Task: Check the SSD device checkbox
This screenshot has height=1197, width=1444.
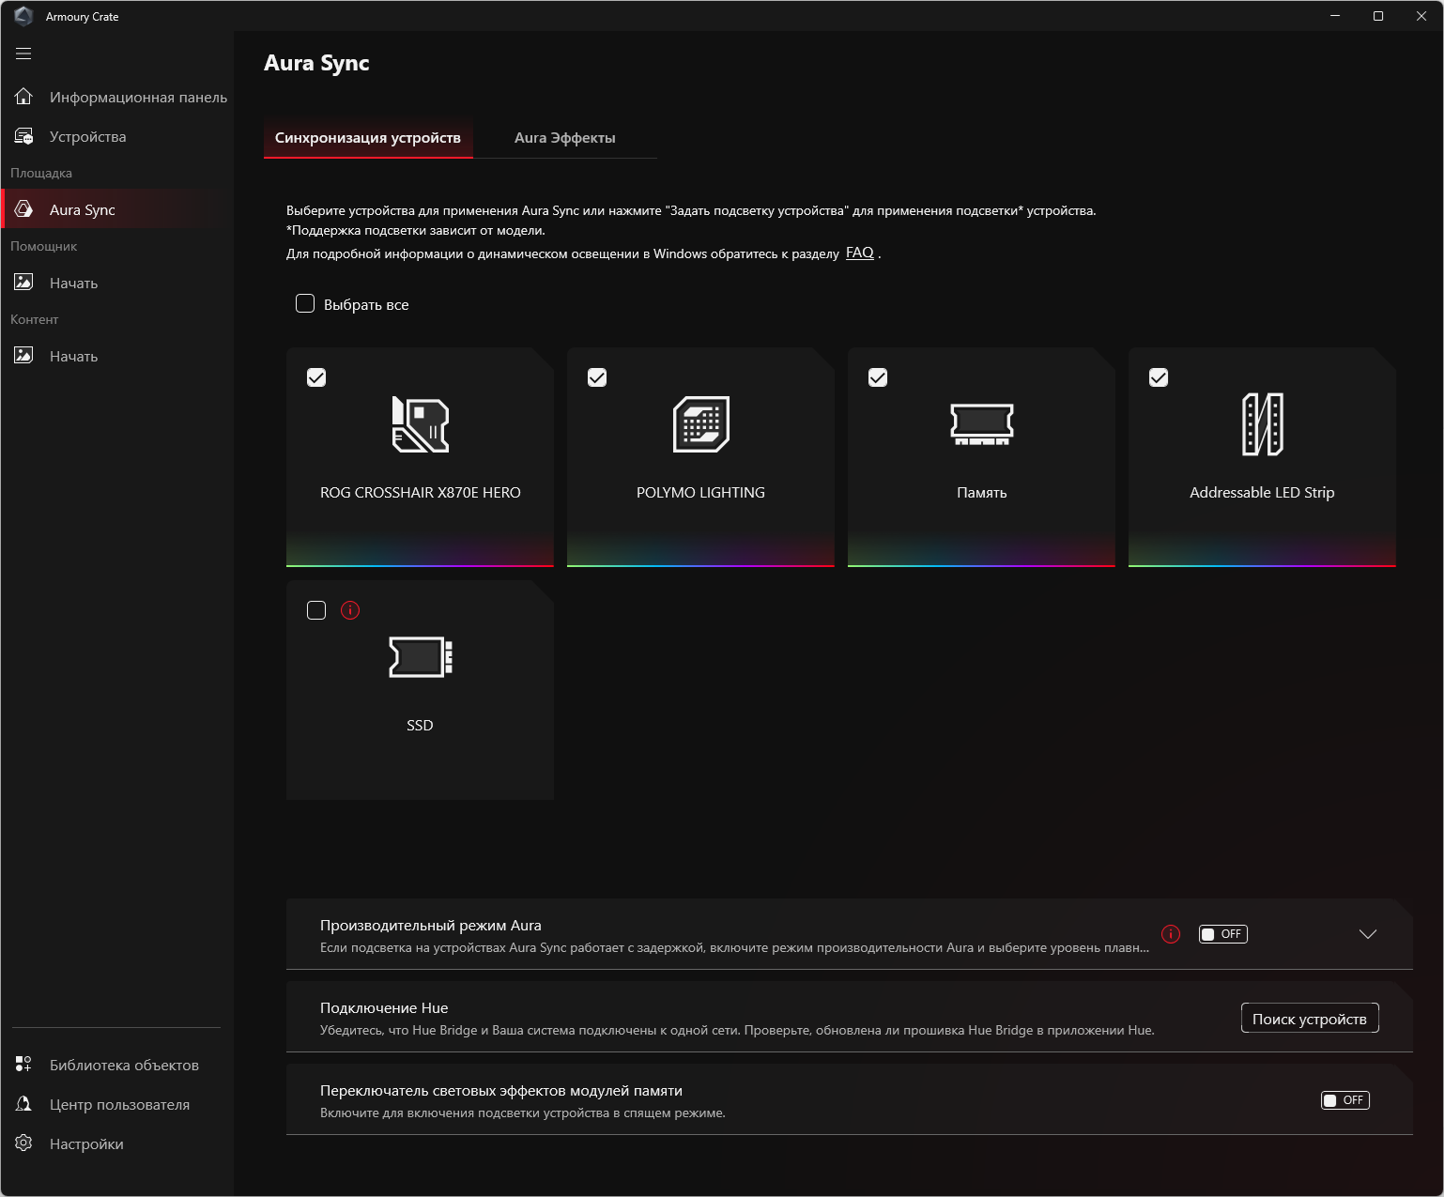Action: 316,610
